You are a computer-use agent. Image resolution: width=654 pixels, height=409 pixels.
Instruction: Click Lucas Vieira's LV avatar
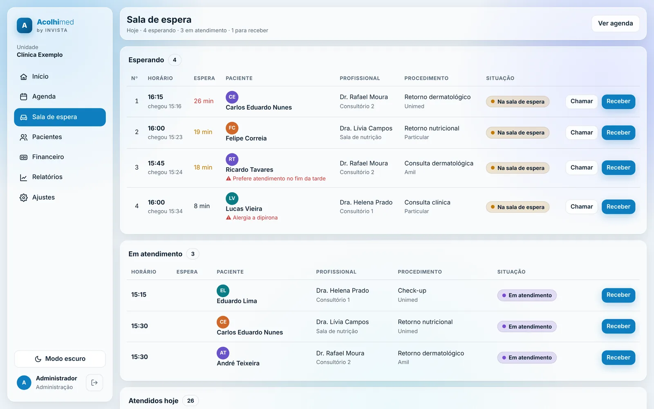click(x=232, y=198)
